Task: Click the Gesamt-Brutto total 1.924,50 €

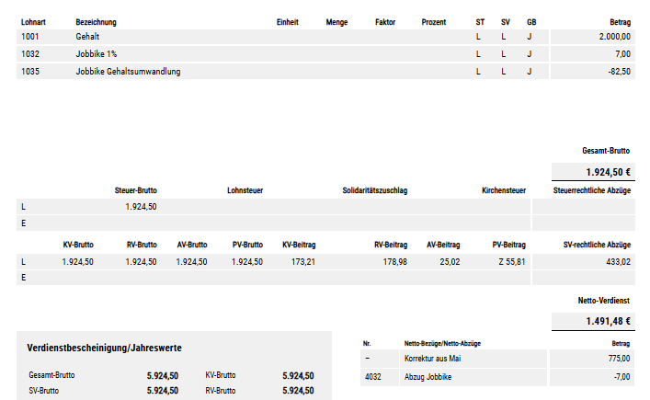Action: 607,172
